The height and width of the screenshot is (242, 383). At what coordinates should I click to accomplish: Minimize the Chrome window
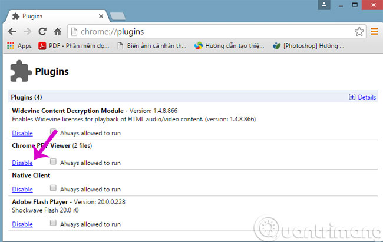(x=341, y=5)
